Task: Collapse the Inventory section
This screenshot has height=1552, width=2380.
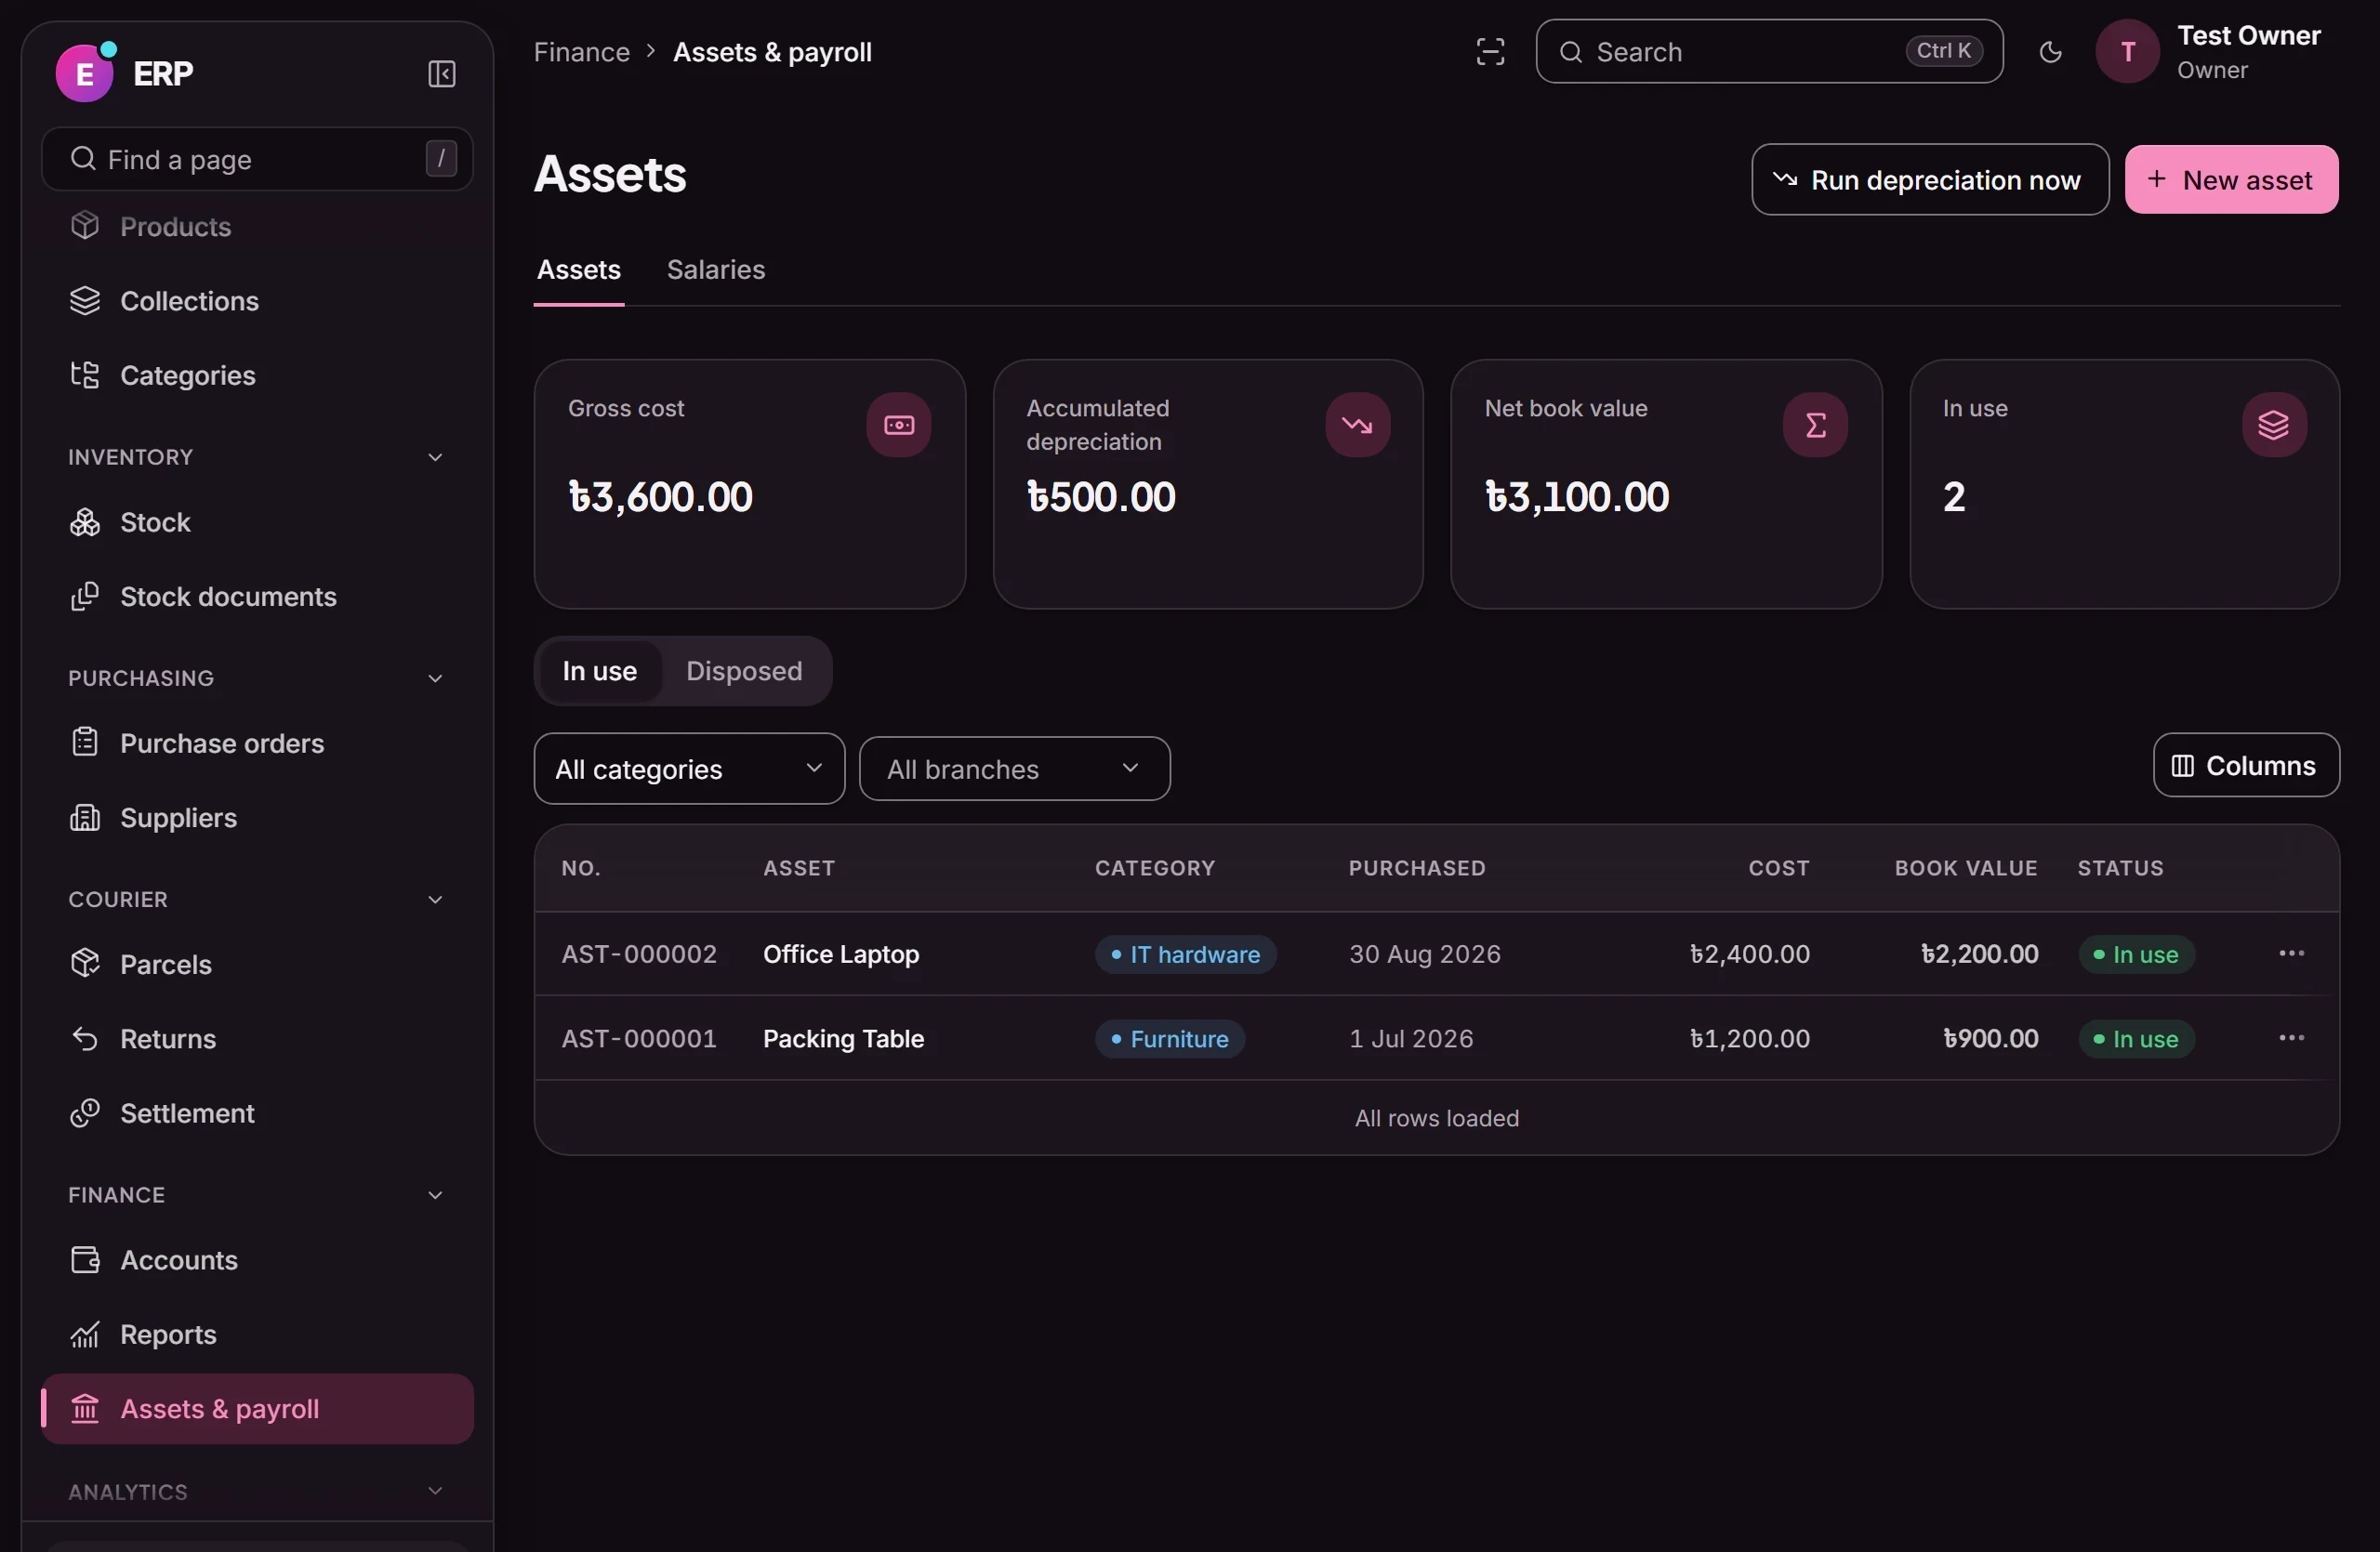Action: [x=435, y=456]
